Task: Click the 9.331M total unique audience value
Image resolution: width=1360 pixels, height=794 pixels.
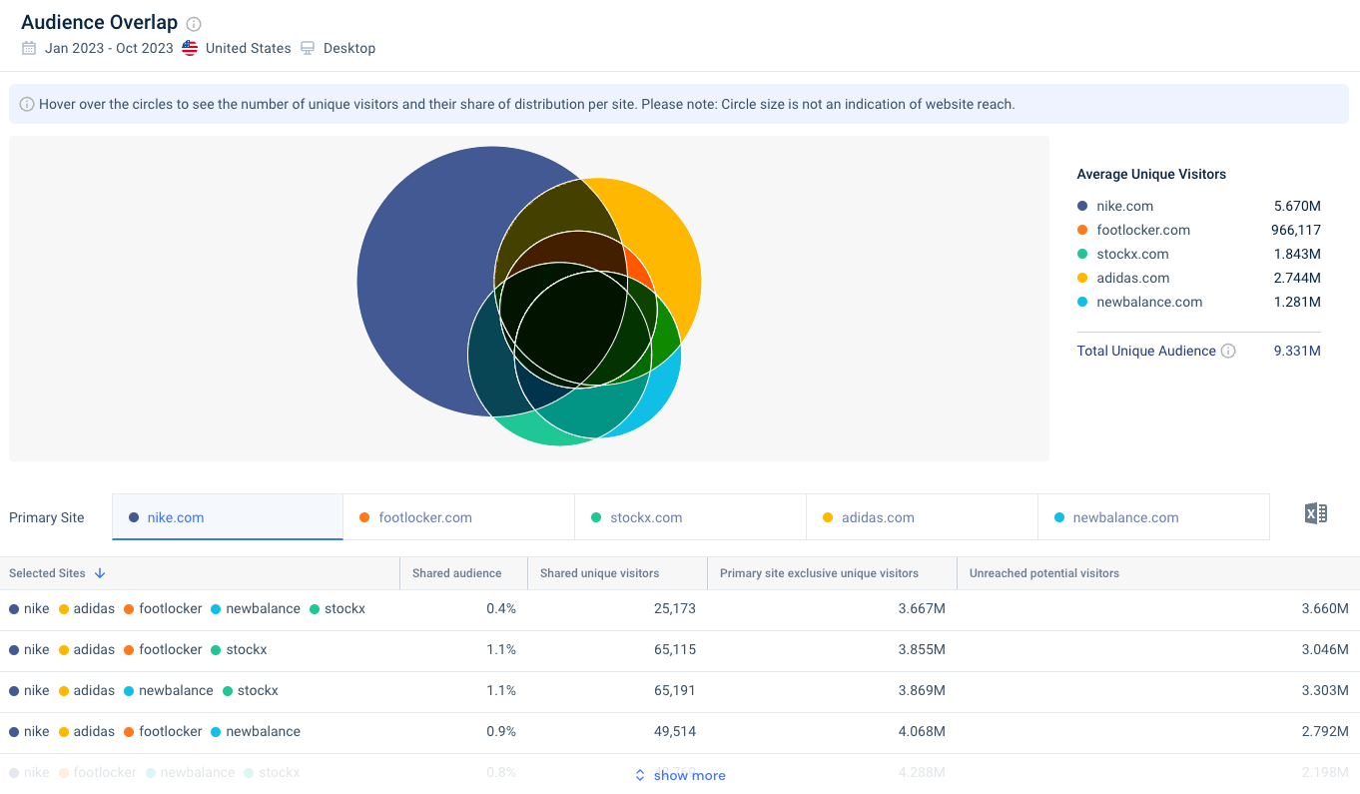Action: 1297,351
